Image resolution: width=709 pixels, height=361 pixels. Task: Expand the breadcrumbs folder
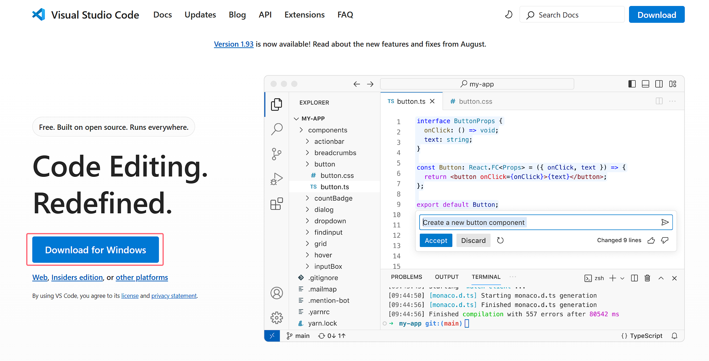click(x=307, y=153)
